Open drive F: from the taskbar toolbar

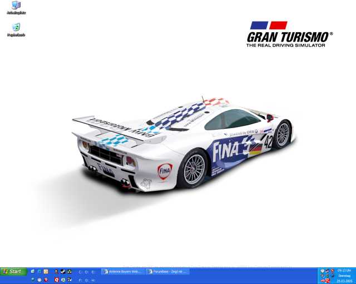pyautogui.click(x=80, y=280)
